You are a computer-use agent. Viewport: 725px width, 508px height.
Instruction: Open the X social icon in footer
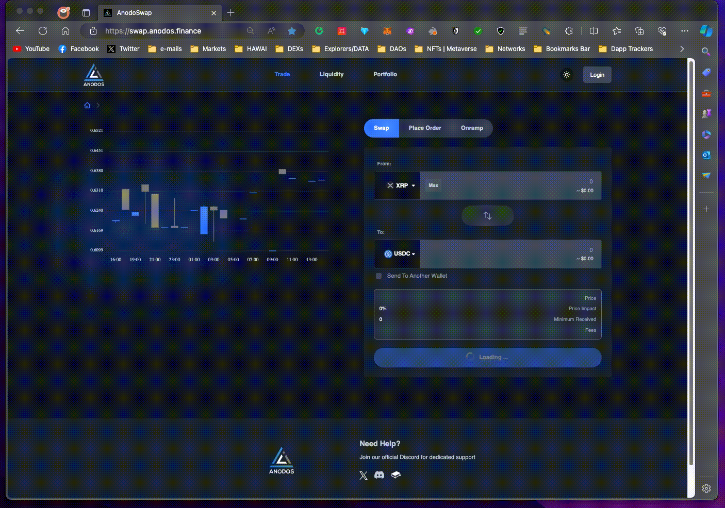(364, 476)
